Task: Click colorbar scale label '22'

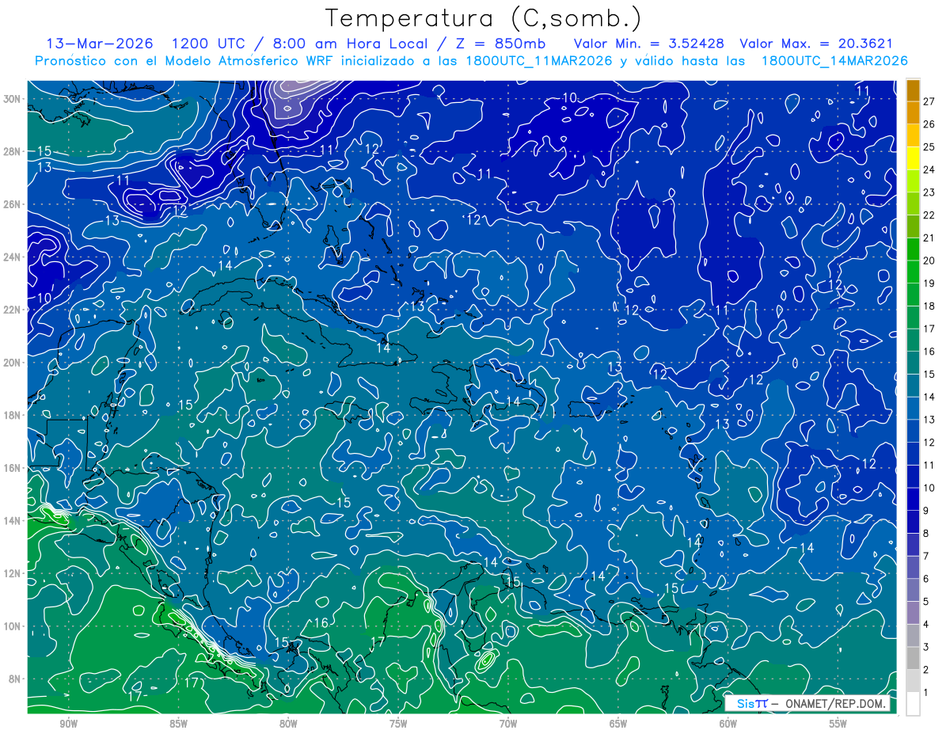Action: (929, 215)
